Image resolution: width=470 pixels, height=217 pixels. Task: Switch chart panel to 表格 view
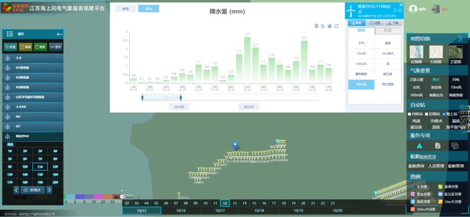[x=125, y=9]
